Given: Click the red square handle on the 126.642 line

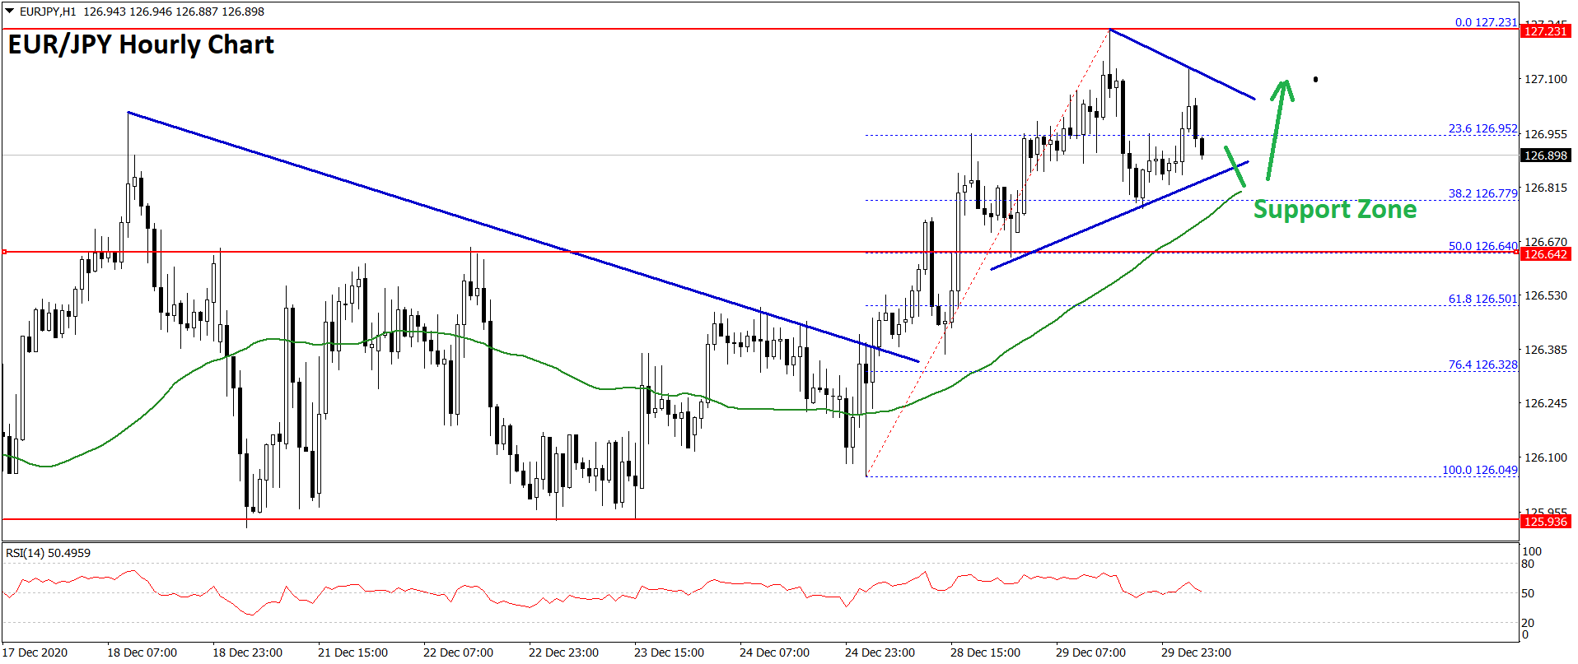Looking at the screenshot, I should (x=4, y=252).
